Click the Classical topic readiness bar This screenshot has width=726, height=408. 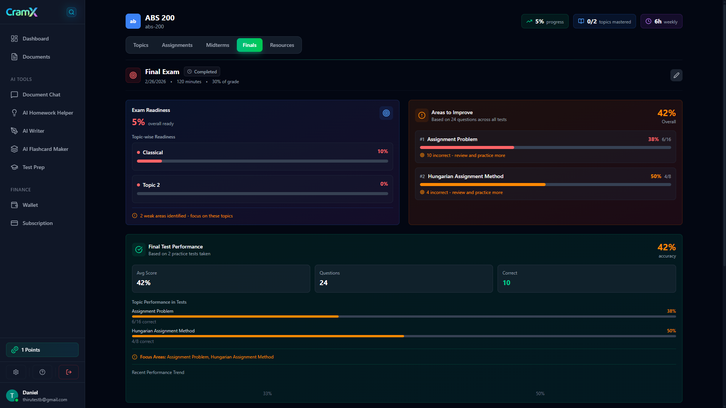click(x=263, y=161)
